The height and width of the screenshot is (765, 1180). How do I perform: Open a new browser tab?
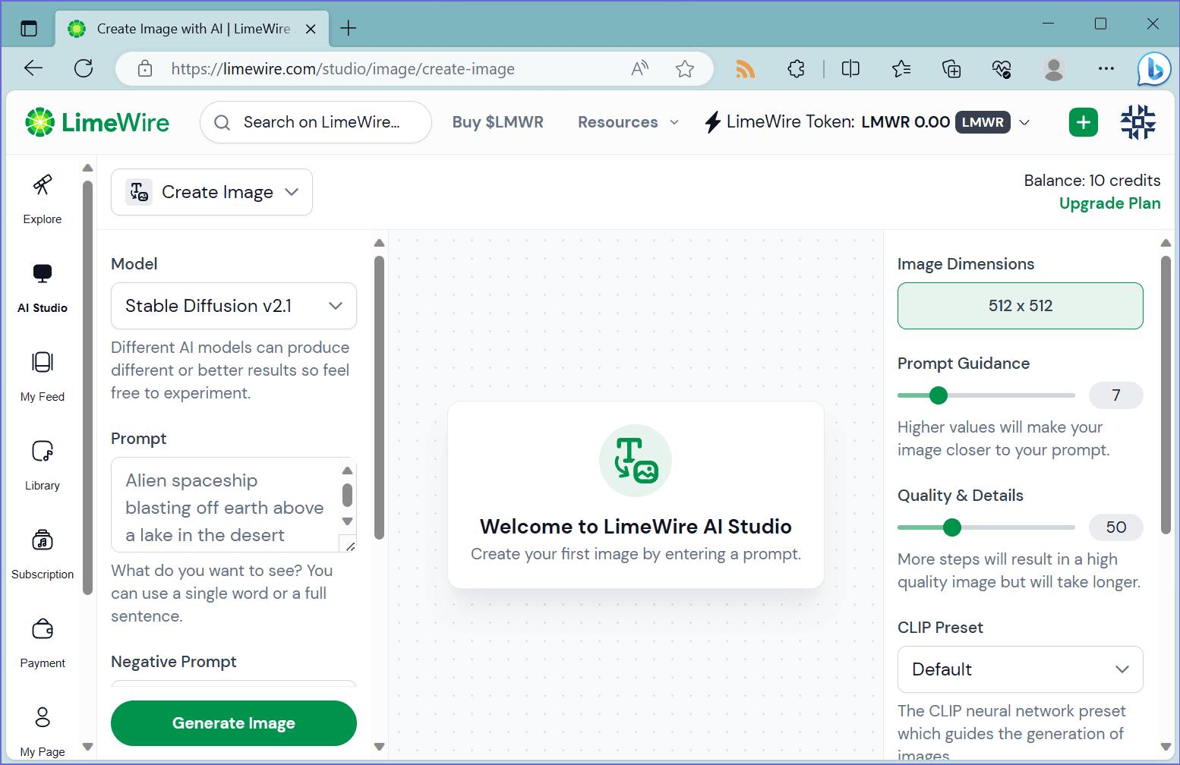[349, 29]
